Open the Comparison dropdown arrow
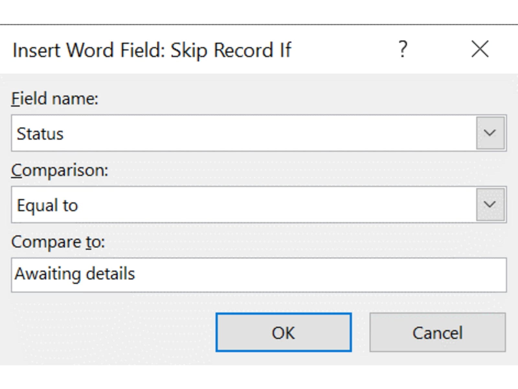Screen dimensions: 518x389 click(490, 205)
